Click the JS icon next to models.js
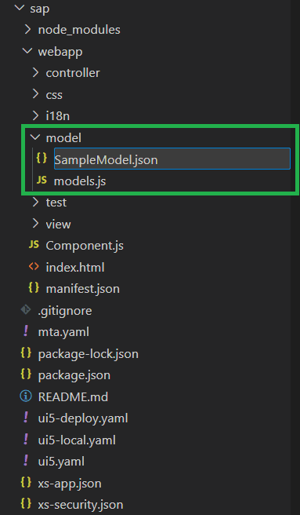The image size is (300, 515). click(x=42, y=180)
